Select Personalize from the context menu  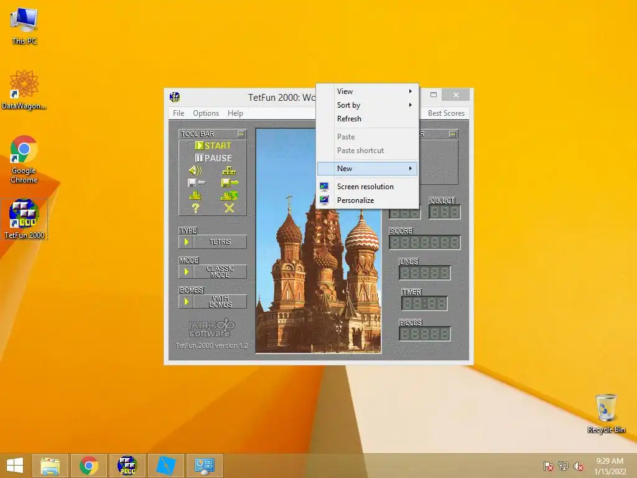pyautogui.click(x=367, y=200)
